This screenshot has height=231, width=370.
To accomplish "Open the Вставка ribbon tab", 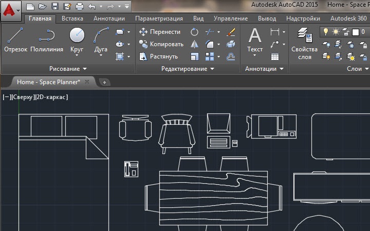I will (x=72, y=18).
